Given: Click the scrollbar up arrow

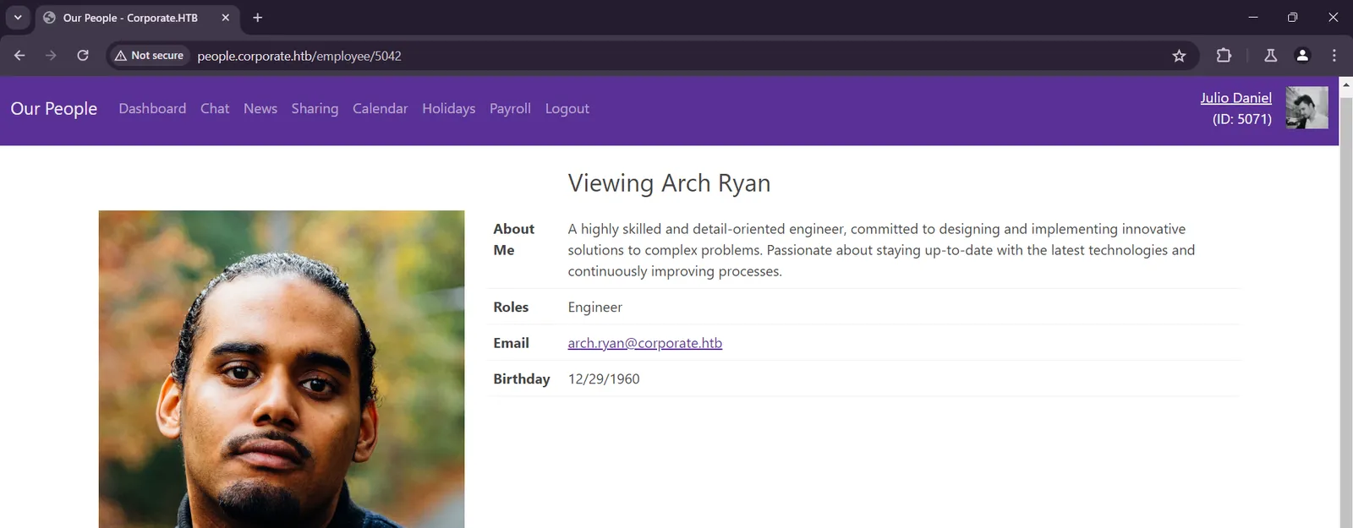Looking at the screenshot, I should [1346, 84].
